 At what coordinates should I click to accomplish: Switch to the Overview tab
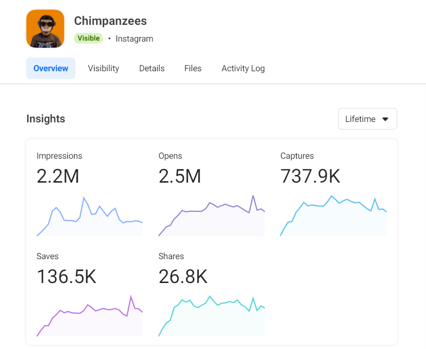pos(51,68)
